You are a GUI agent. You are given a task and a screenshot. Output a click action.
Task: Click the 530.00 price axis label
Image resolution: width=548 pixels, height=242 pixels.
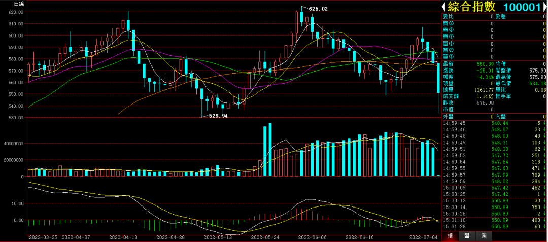tap(16, 118)
